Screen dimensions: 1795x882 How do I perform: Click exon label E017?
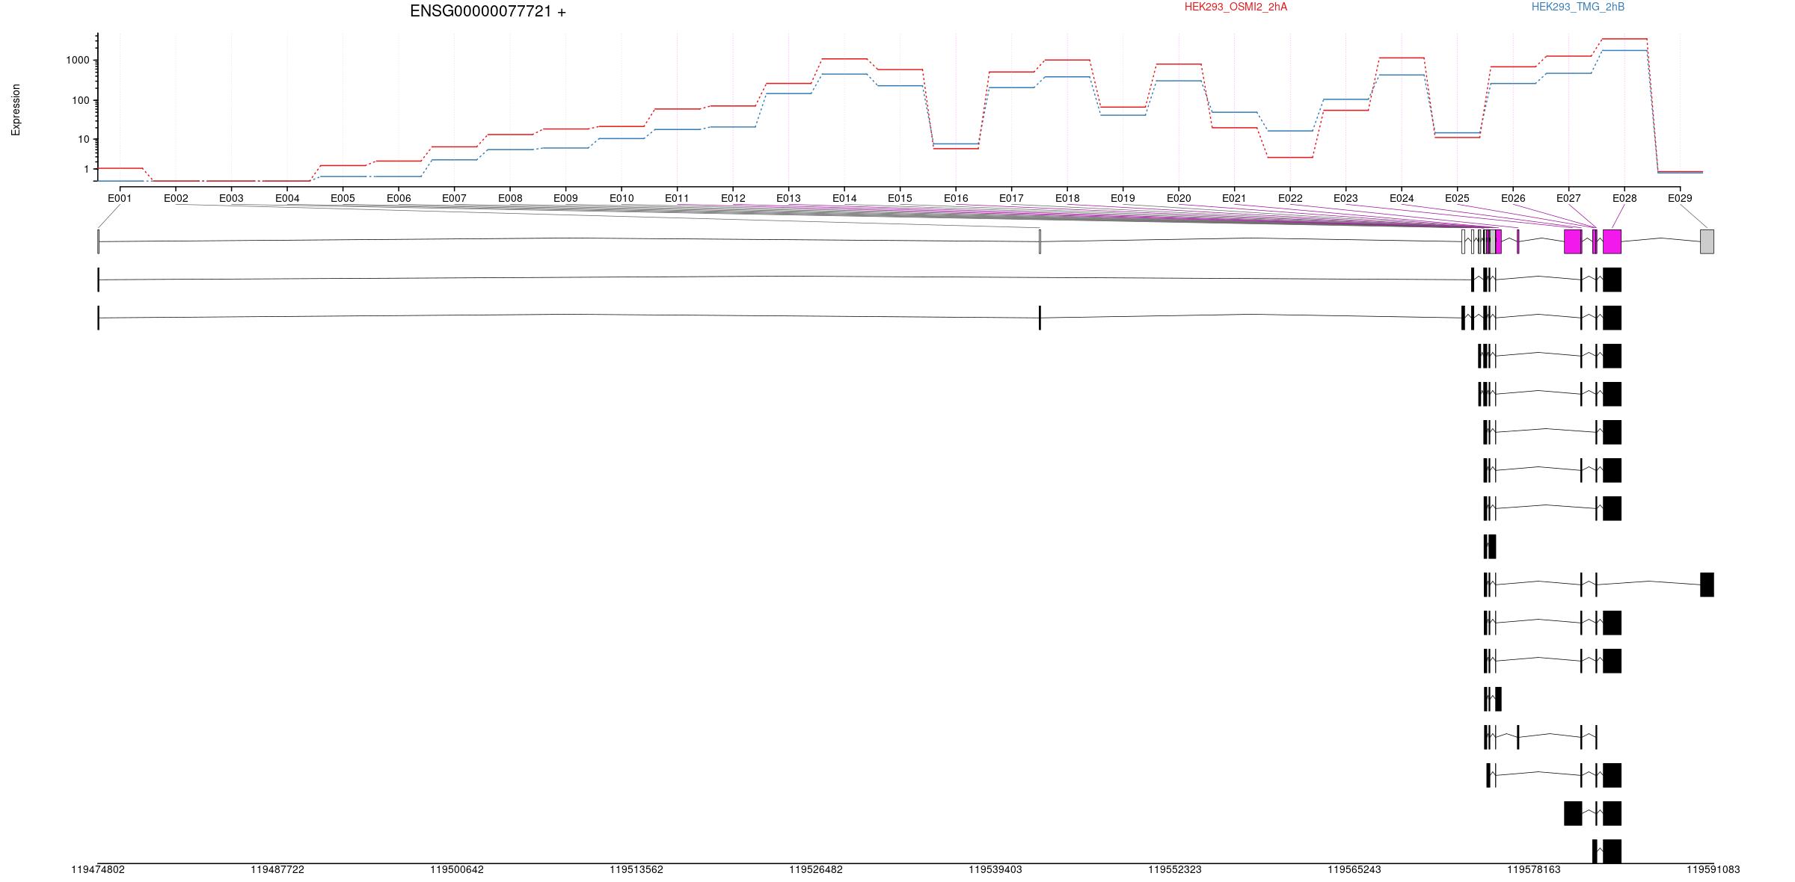point(1011,198)
